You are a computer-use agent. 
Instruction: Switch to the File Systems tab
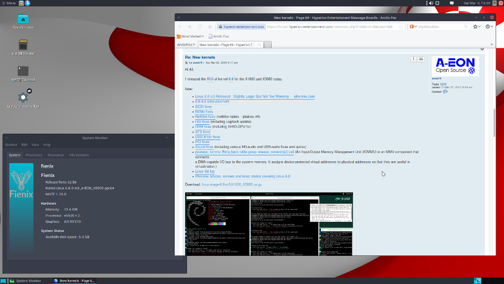point(79,155)
